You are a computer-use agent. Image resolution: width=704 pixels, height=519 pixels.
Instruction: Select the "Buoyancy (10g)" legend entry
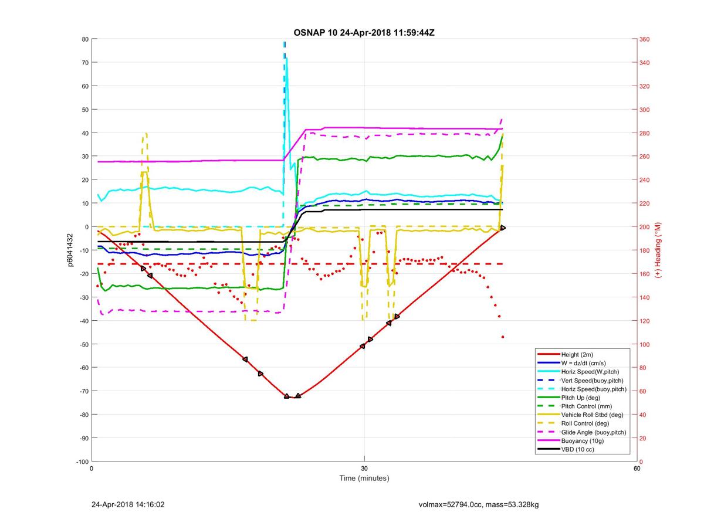click(583, 441)
